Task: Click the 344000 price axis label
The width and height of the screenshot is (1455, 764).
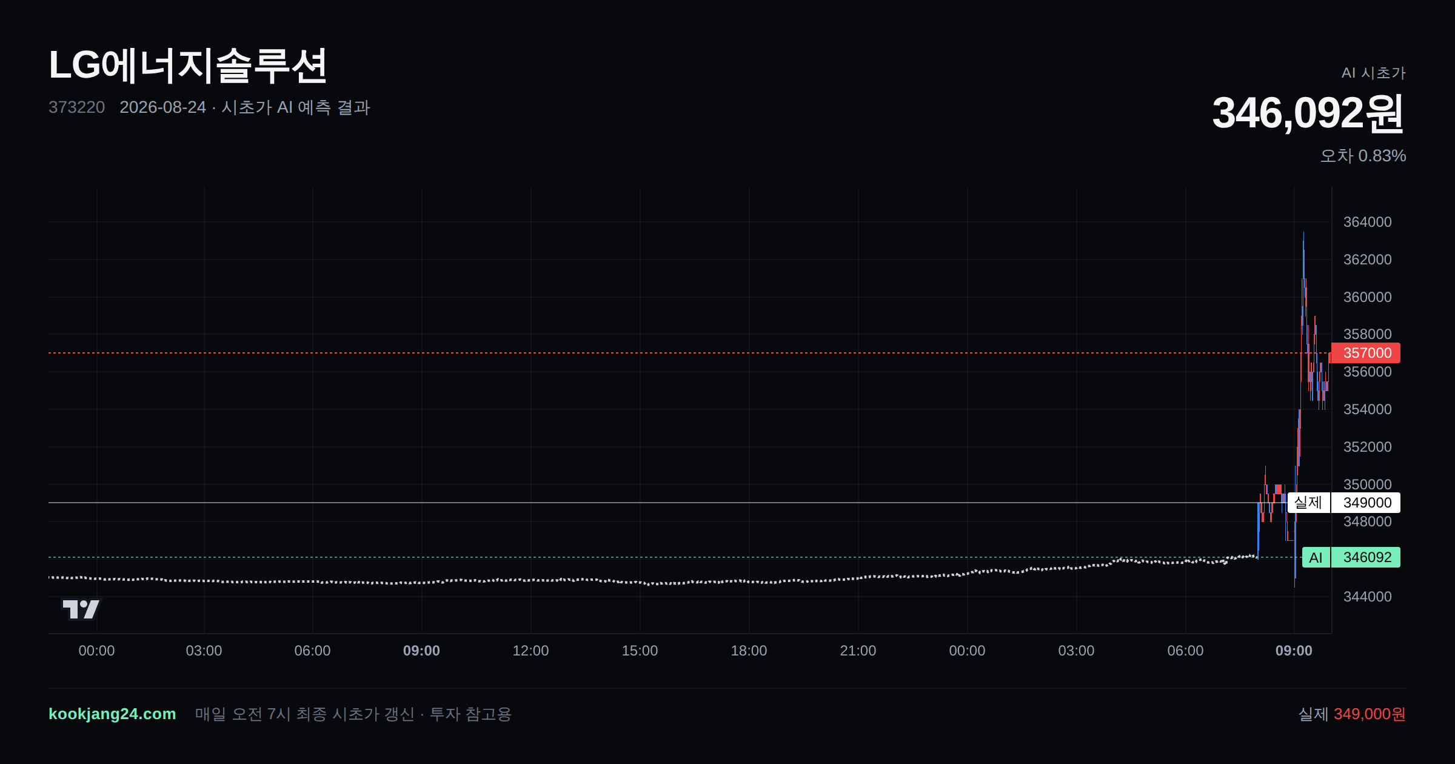Action: click(1367, 597)
